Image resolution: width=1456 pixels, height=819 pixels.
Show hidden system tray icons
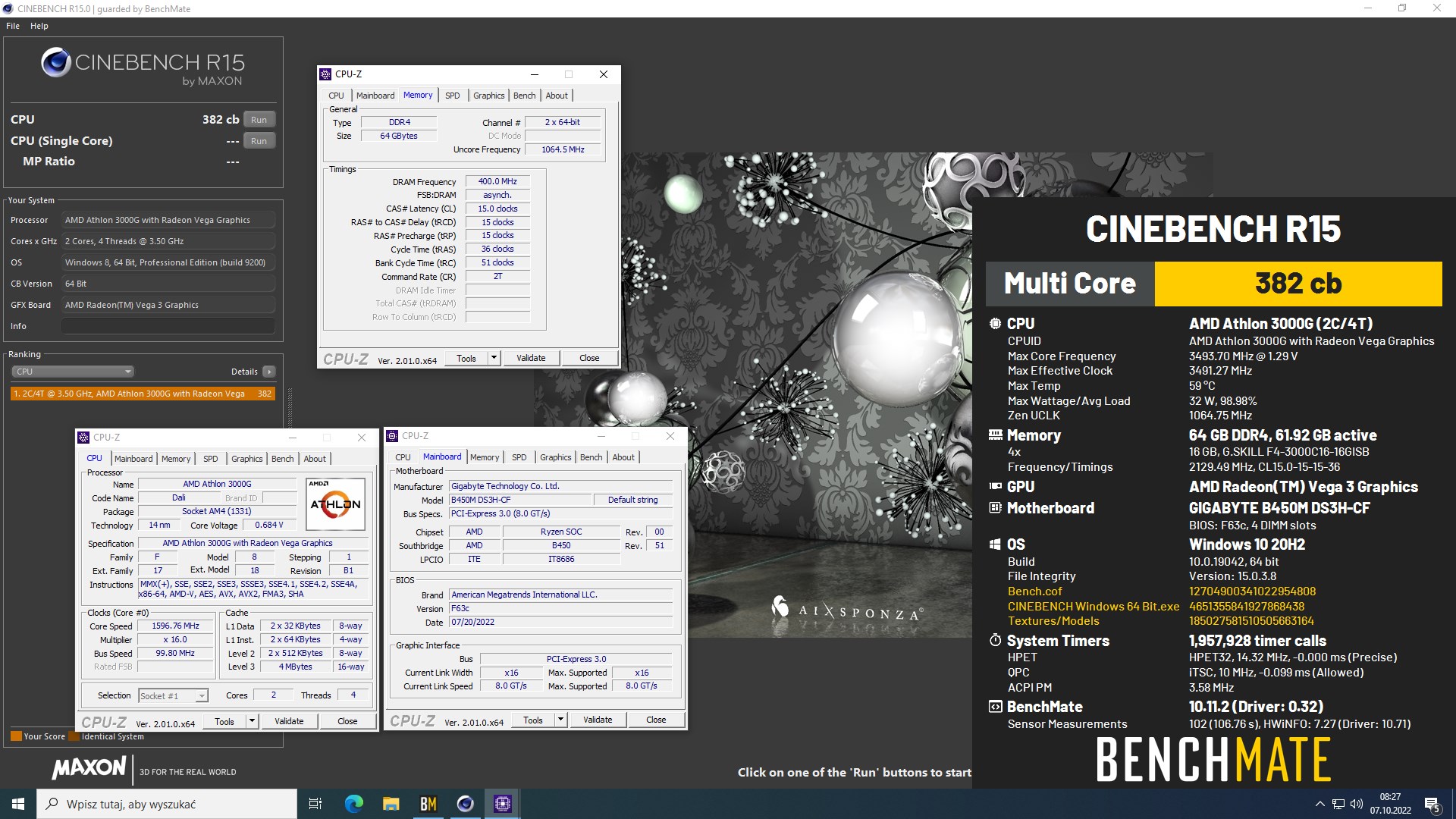pyautogui.click(x=1319, y=804)
